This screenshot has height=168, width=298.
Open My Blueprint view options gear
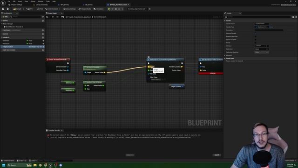43,17
